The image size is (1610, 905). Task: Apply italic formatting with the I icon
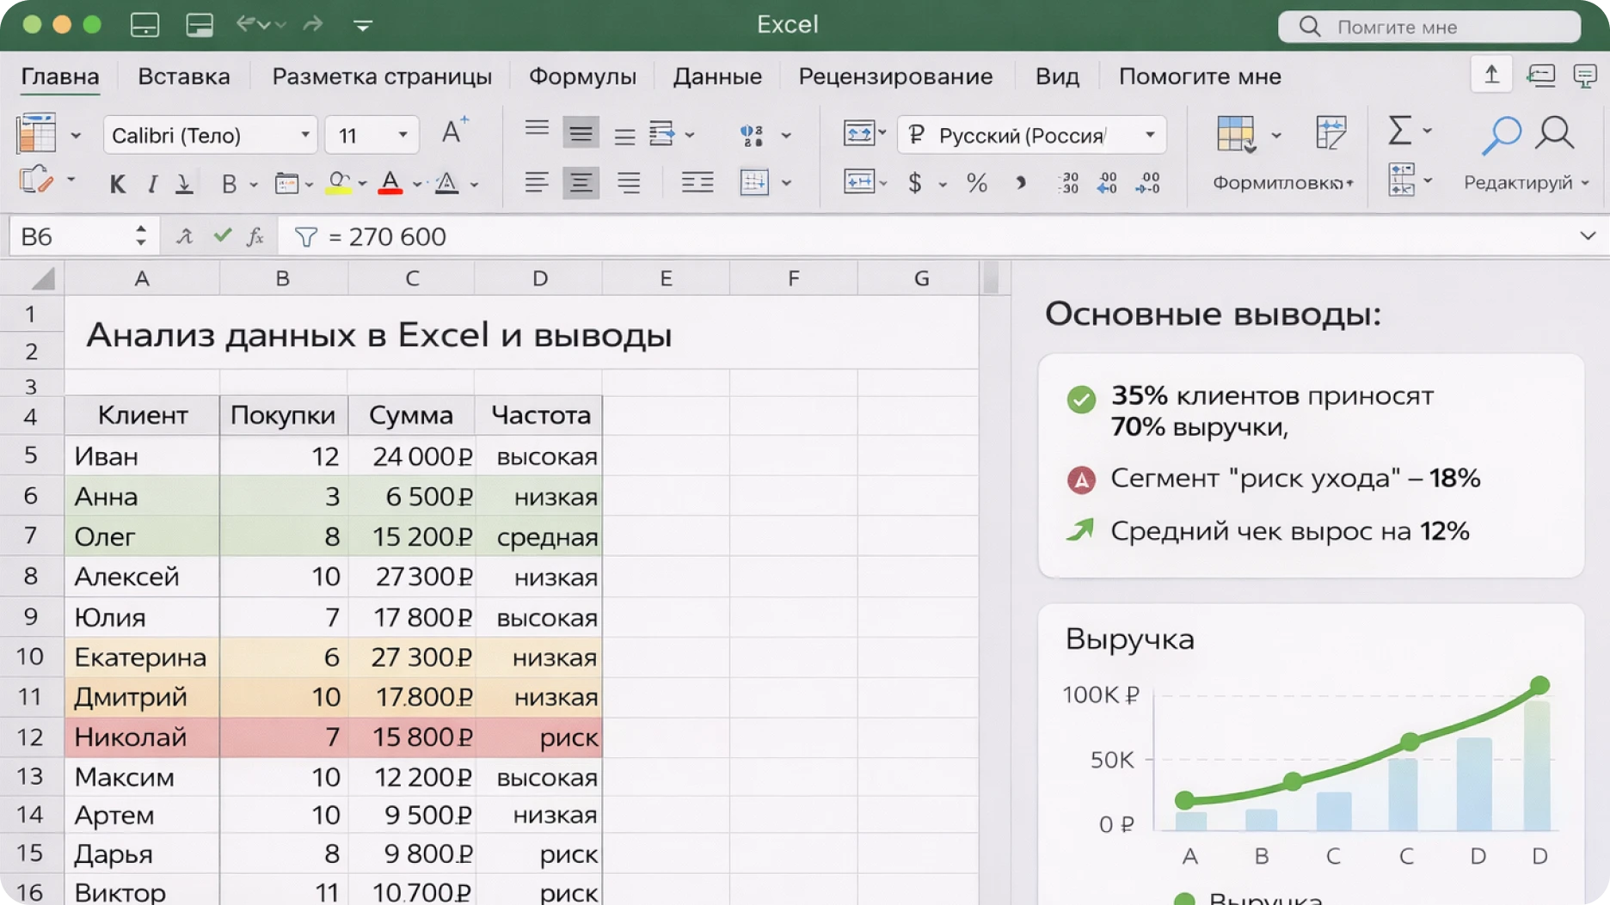point(152,184)
